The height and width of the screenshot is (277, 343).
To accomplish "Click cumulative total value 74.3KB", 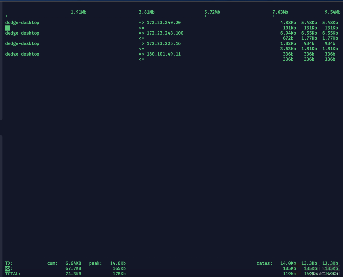I will 73,274.
